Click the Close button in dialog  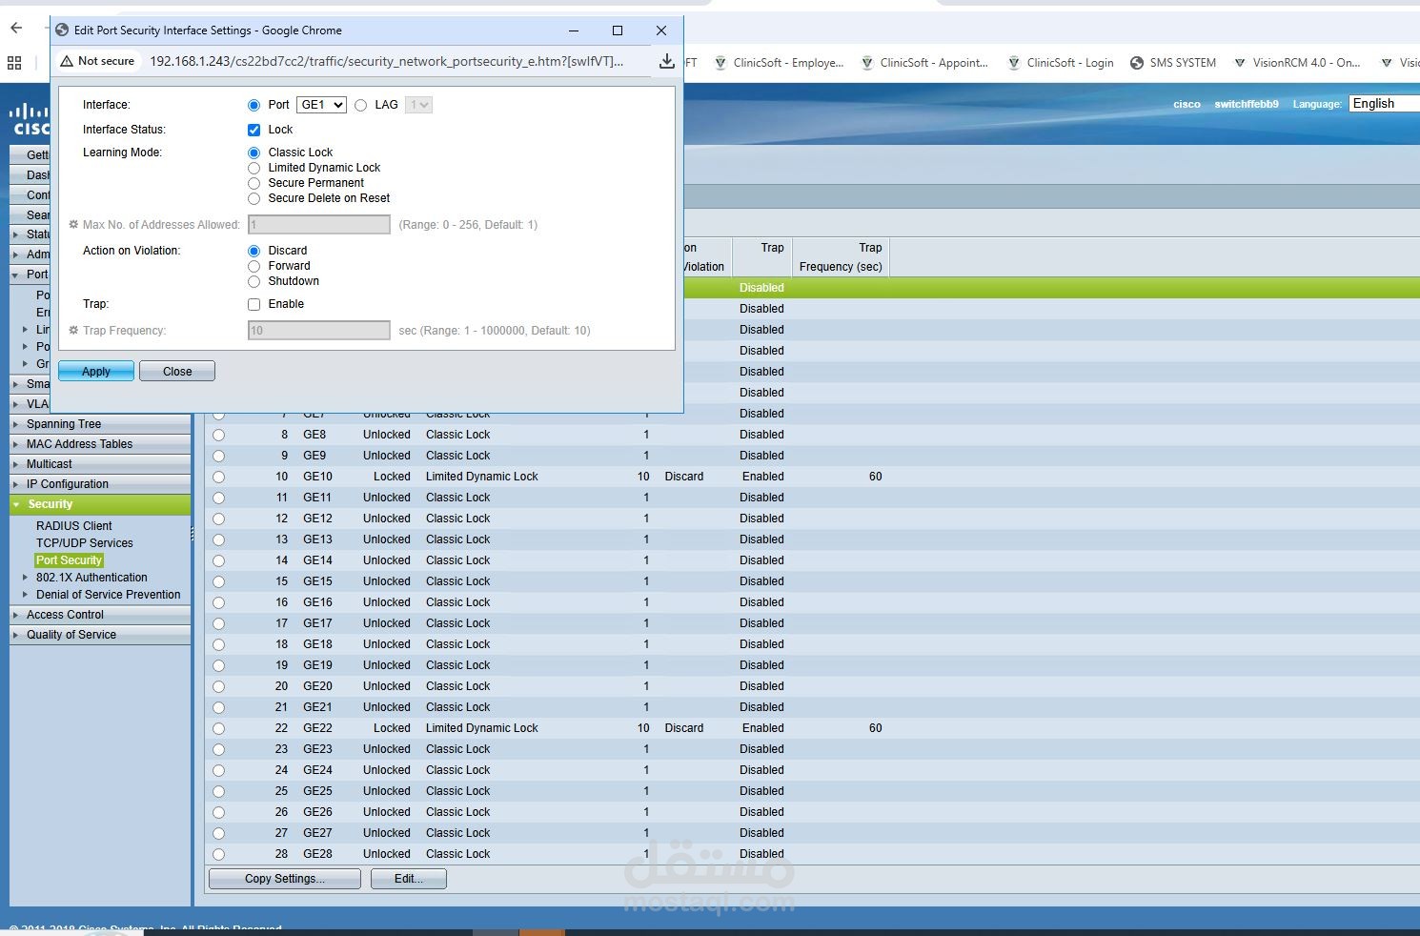coord(177,371)
